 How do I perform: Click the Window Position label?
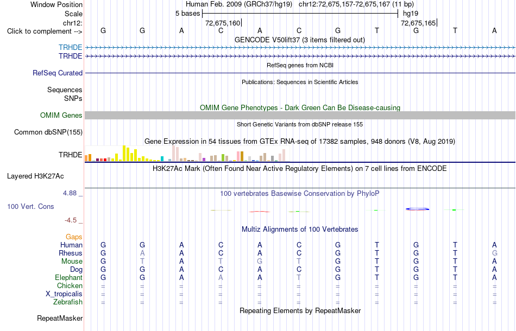[x=56, y=4]
